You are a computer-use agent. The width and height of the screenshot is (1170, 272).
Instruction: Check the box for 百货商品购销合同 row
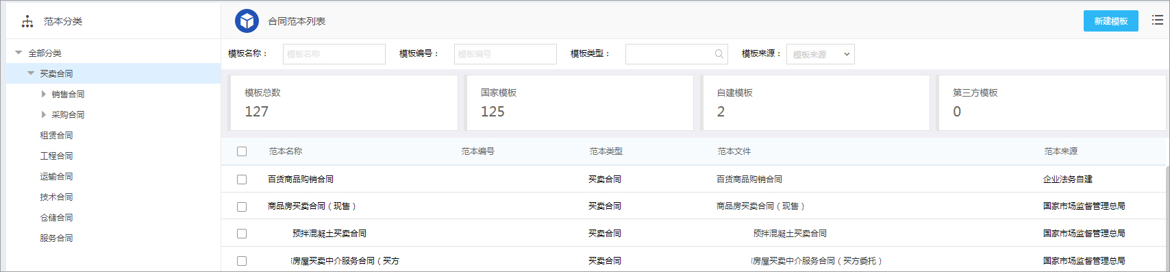pyautogui.click(x=242, y=180)
